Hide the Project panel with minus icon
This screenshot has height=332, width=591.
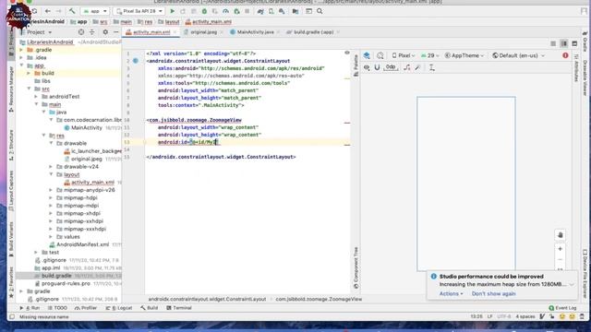point(115,32)
